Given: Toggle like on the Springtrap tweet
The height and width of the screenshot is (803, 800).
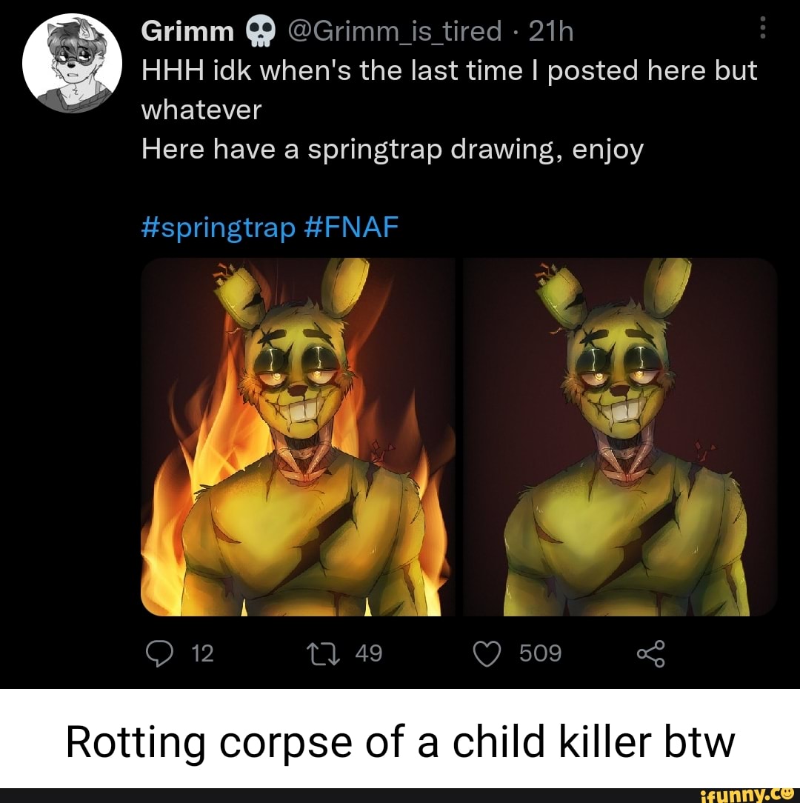Looking at the screenshot, I should click(x=488, y=653).
